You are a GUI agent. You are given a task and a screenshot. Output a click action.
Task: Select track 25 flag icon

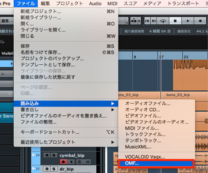pyautogui.click(x=34, y=169)
